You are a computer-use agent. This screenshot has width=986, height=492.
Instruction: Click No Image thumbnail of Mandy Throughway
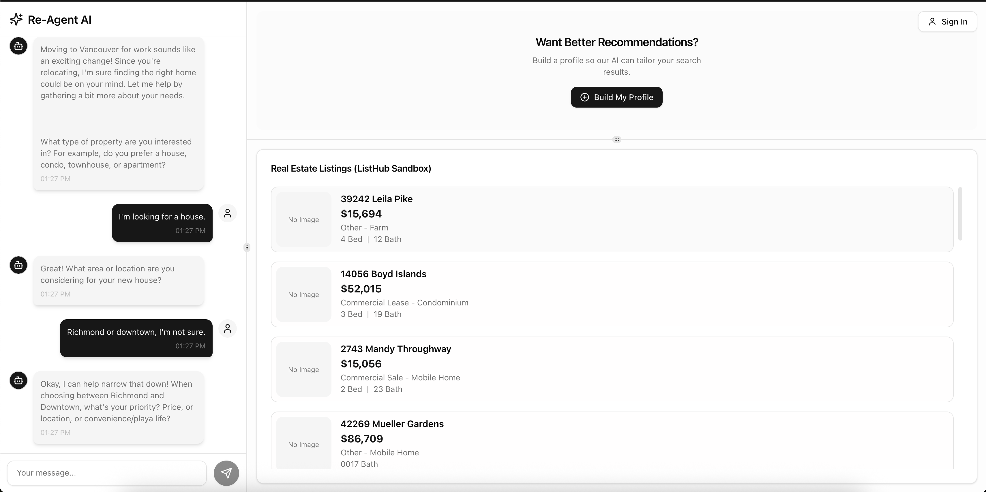[303, 369]
